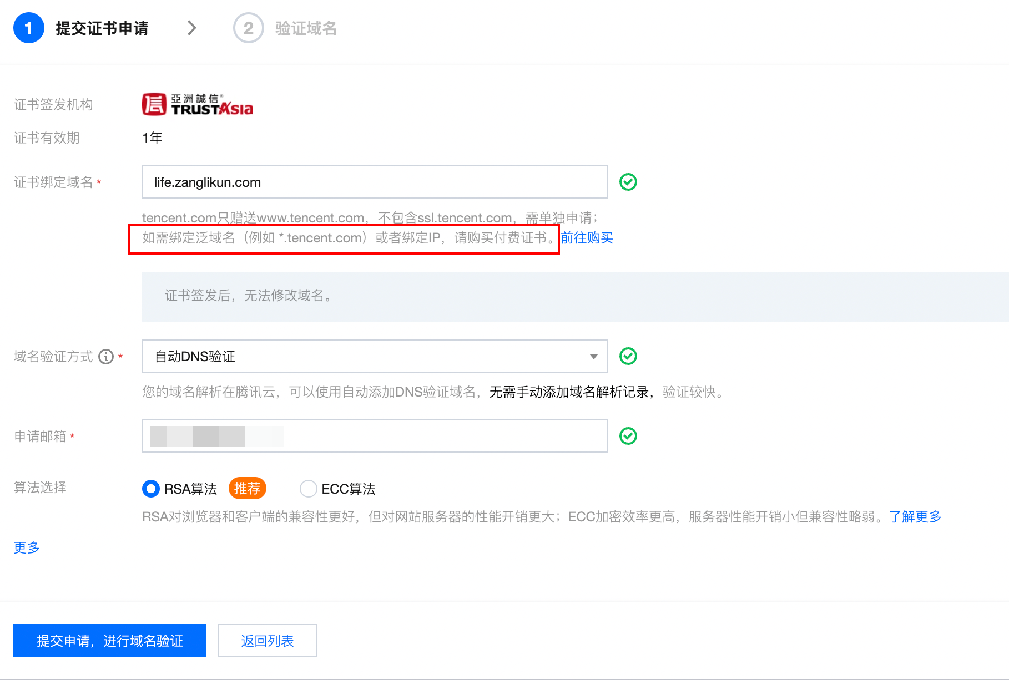
Task: Click the 无需手动添加域名解析记录 text
Action: 569,392
